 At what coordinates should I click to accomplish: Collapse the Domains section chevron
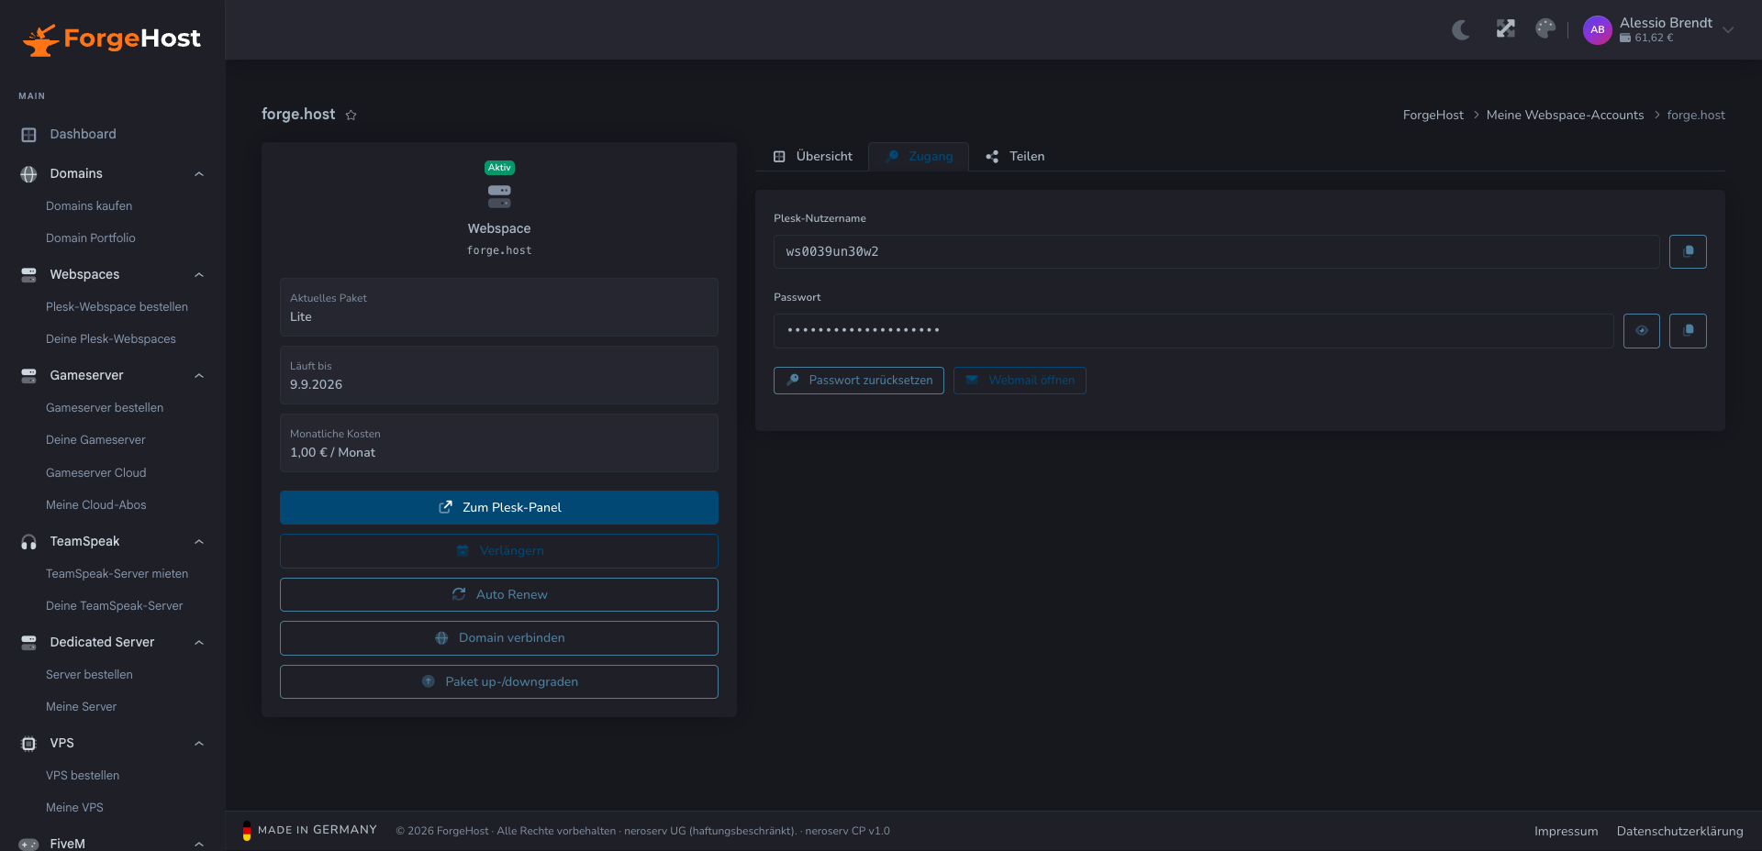(x=199, y=174)
